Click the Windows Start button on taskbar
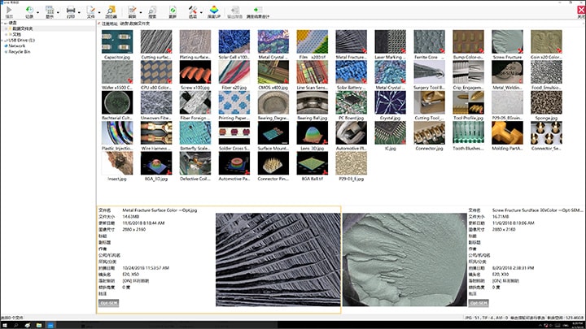Viewport: 586px width, 329px height. point(6,323)
